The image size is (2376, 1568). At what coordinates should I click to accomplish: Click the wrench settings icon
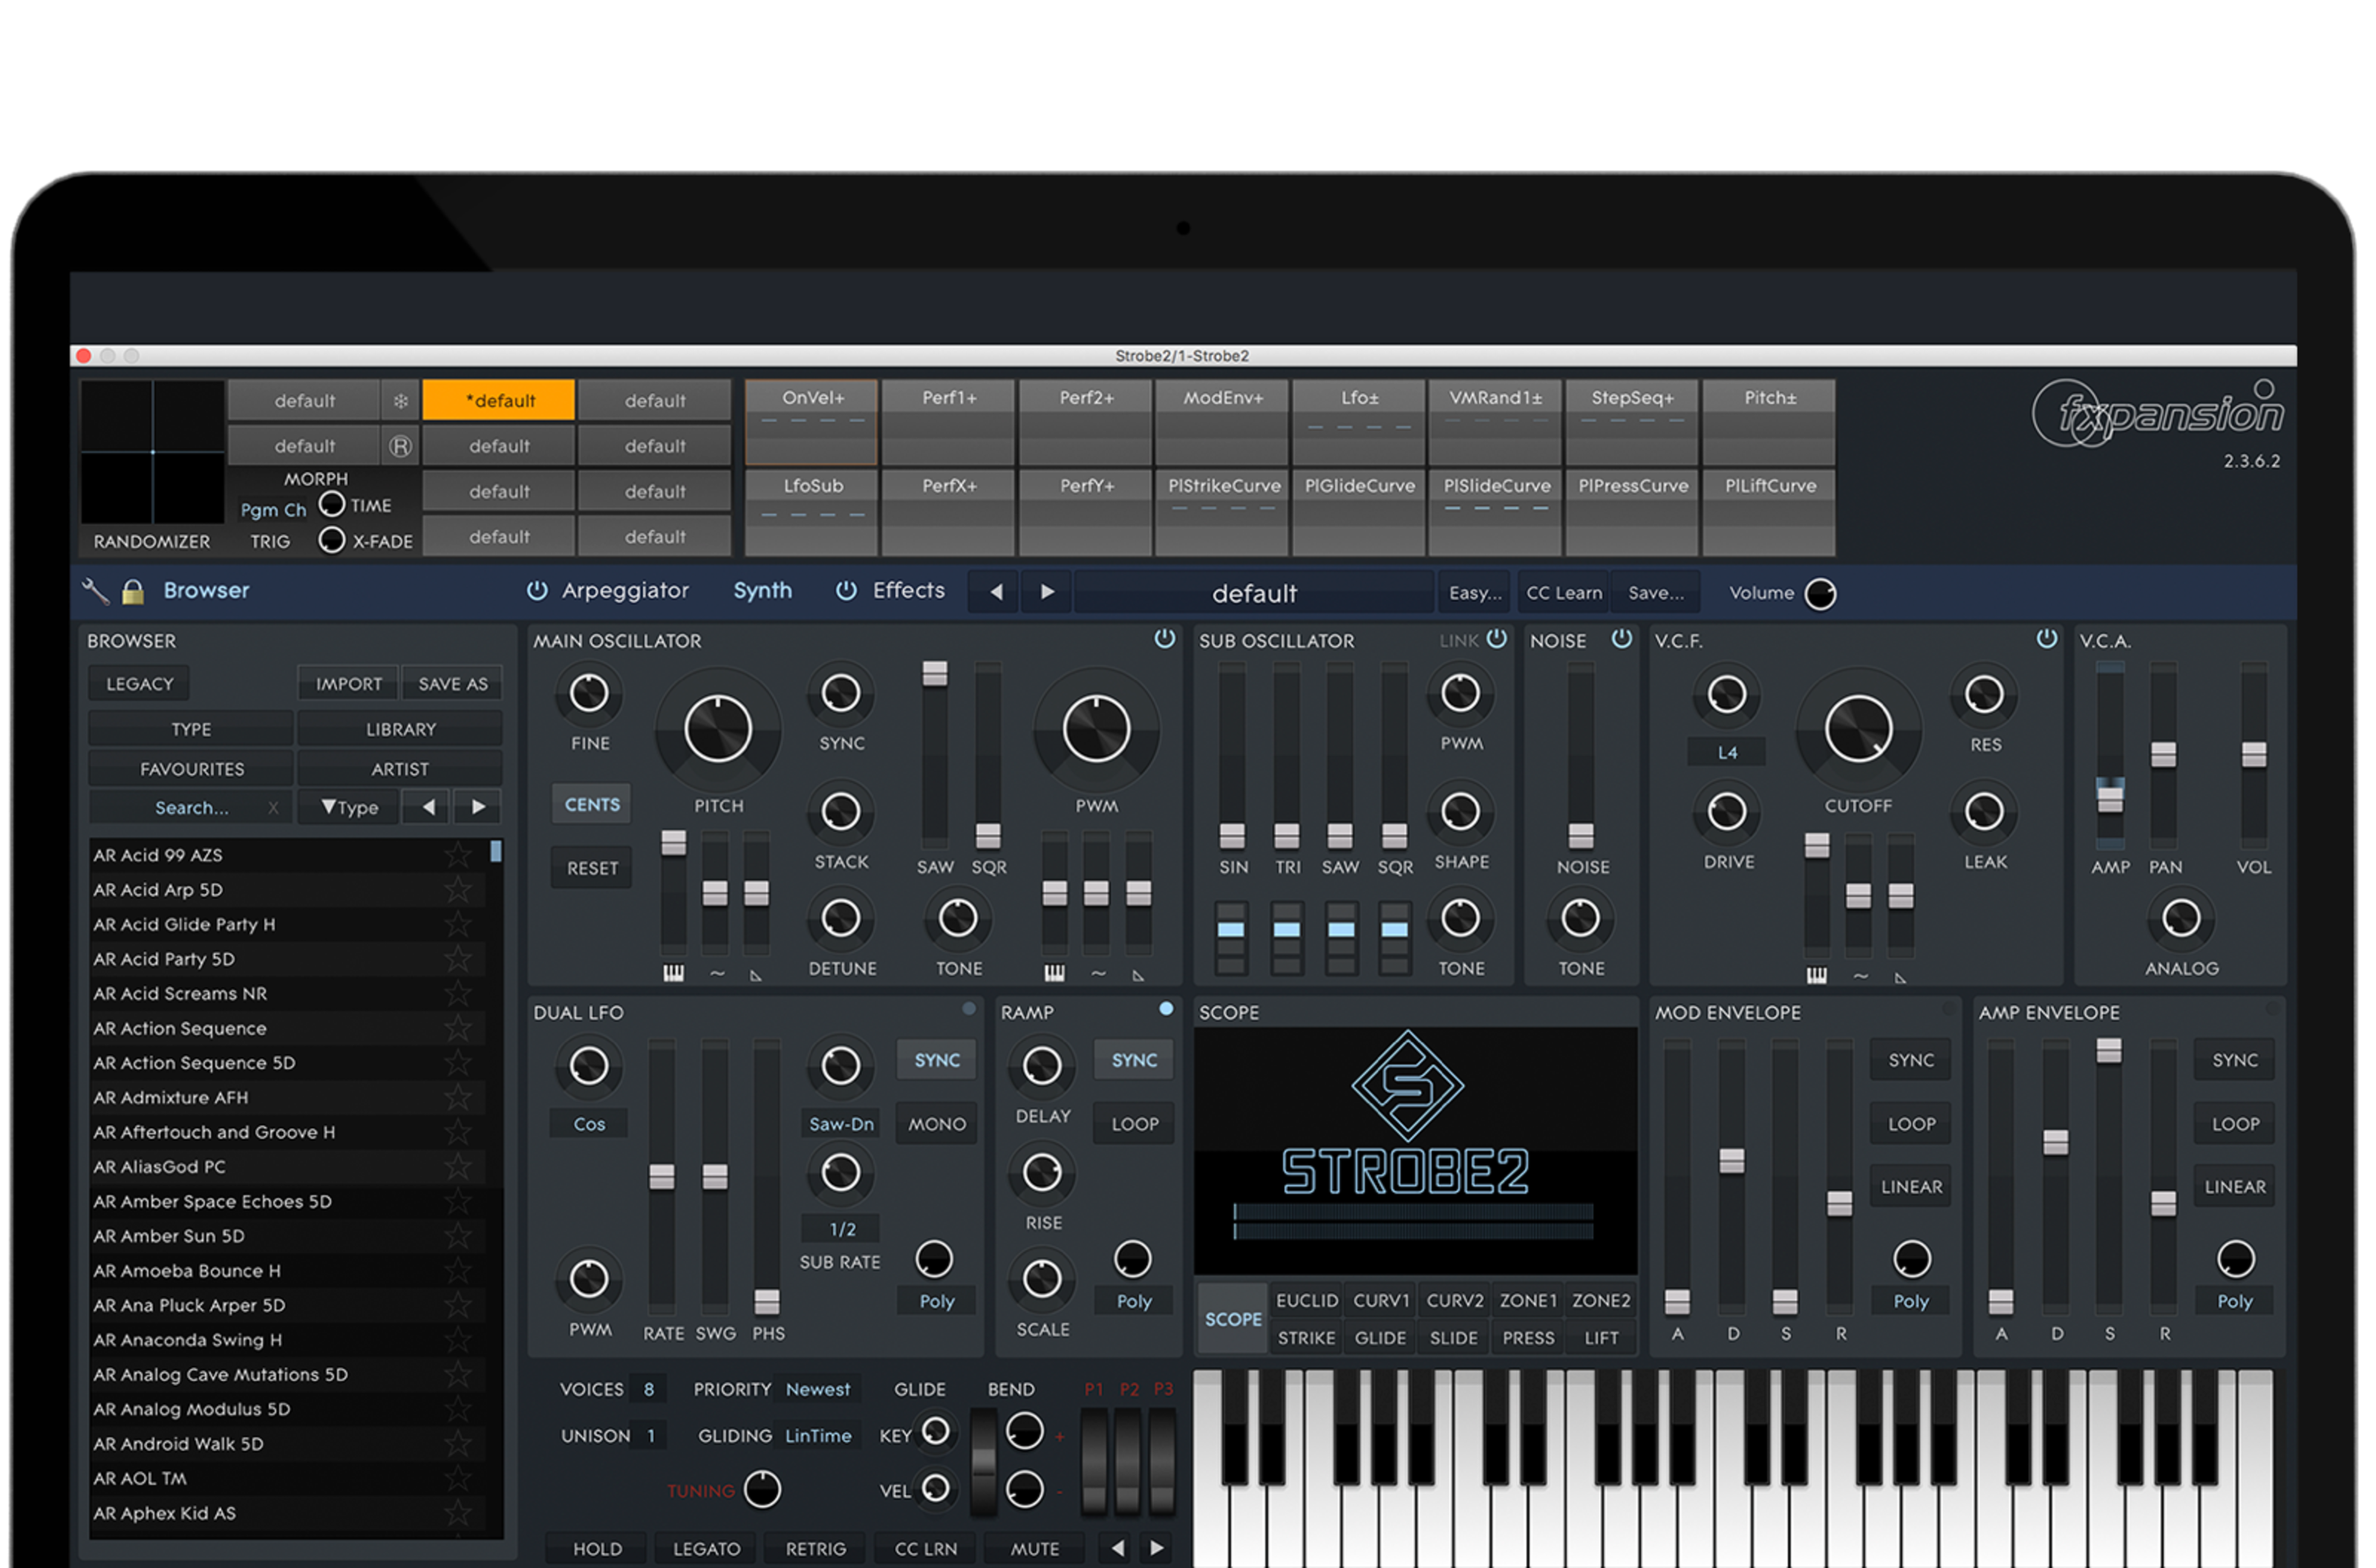click(95, 591)
